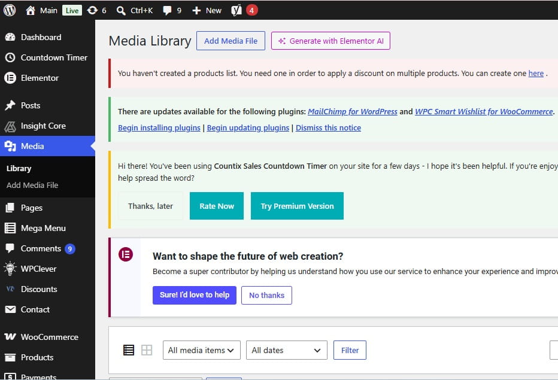Click the plus New icon
The image size is (558, 380).
(196, 11)
